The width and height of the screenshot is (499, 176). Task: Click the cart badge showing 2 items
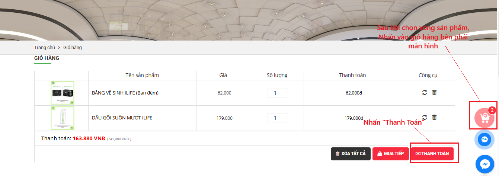coord(492,110)
